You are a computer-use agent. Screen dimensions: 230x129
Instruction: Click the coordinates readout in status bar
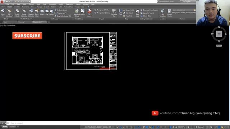point(93,127)
